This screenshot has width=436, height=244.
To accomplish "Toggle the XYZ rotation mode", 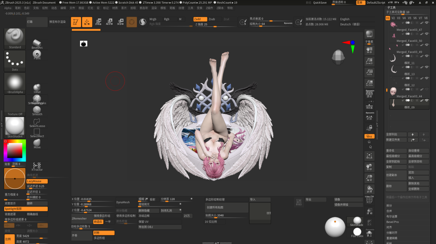I will tap(369, 136).
